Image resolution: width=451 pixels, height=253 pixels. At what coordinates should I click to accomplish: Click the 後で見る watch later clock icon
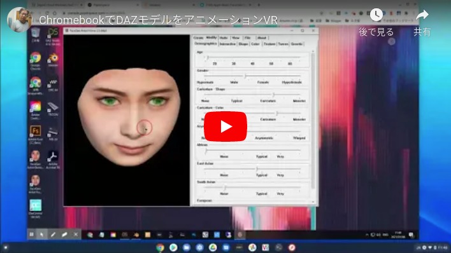tap(376, 15)
